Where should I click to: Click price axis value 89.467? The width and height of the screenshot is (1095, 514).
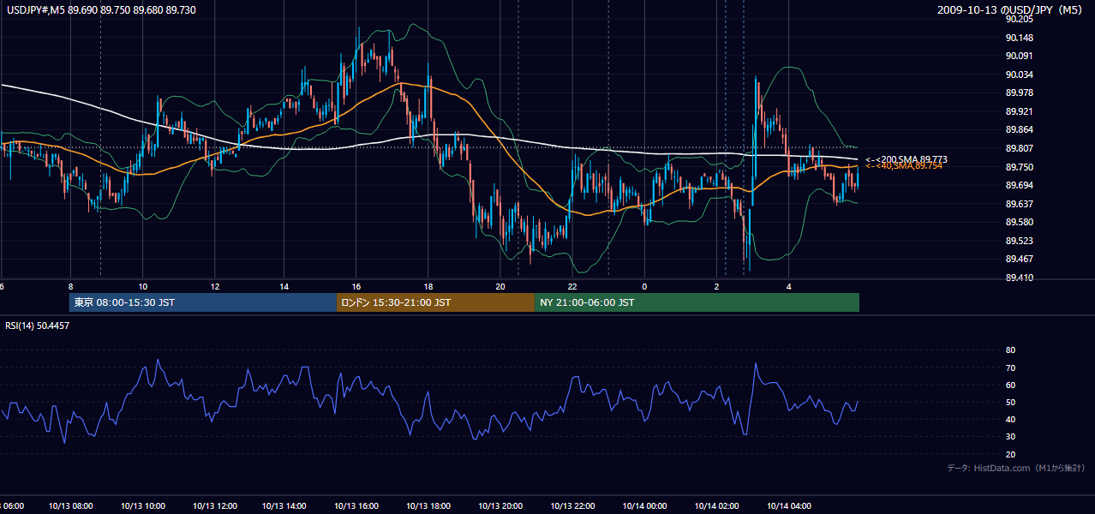1019,260
